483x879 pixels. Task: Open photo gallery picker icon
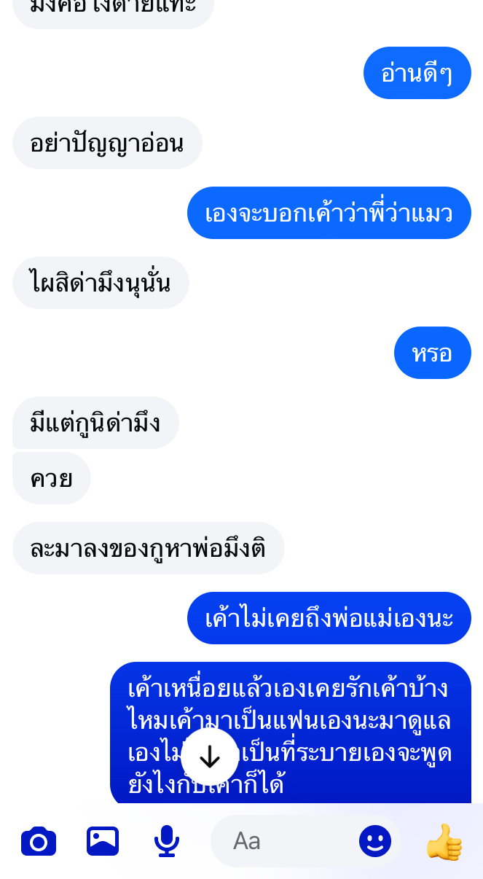click(x=103, y=842)
